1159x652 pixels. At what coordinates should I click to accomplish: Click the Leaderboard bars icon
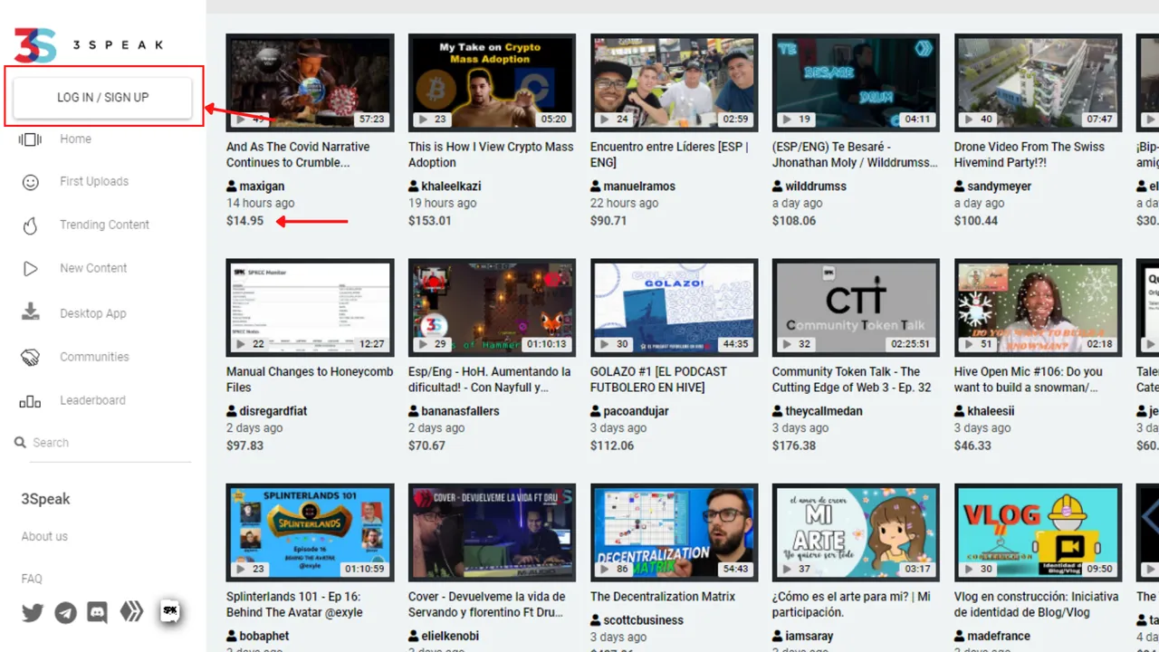click(30, 401)
